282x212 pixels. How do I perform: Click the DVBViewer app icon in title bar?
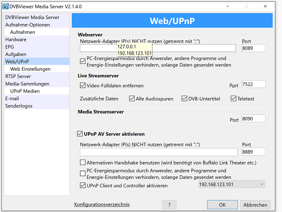[5, 7]
